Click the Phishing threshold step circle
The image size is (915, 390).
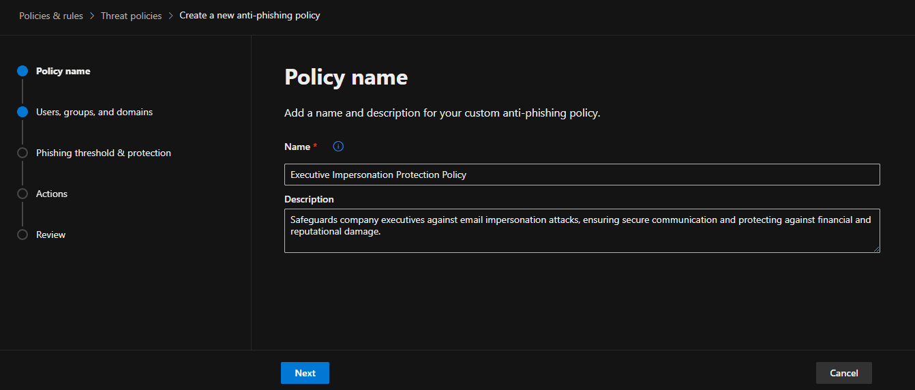(x=22, y=153)
